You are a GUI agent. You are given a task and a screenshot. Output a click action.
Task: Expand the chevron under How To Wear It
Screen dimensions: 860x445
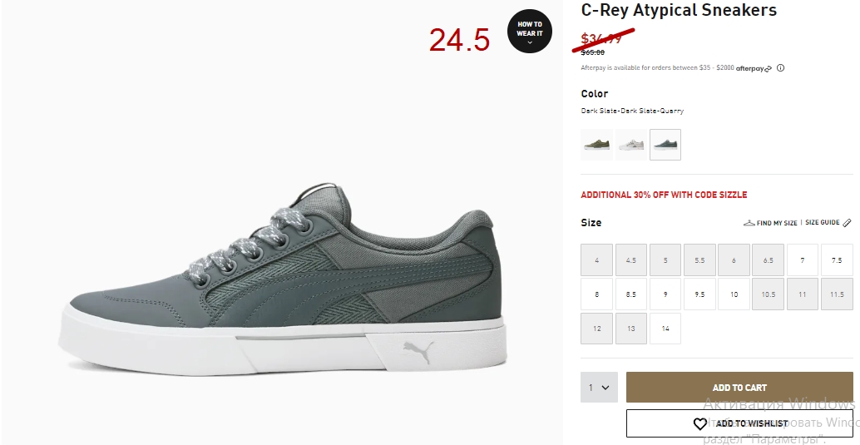pos(529,42)
